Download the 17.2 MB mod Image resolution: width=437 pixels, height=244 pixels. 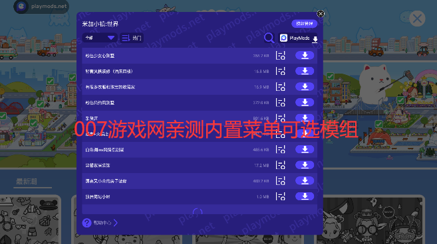(x=305, y=165)
